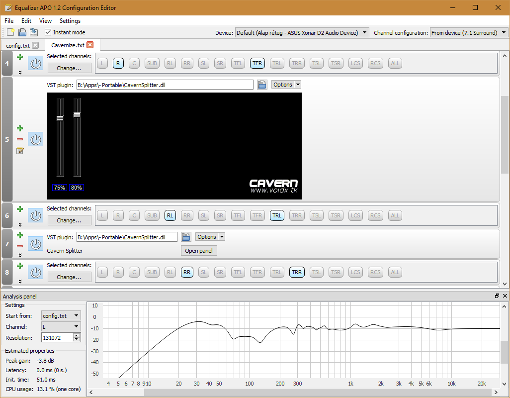
Task: Toggle the R channel in row 4
Action: coord(118,63)
